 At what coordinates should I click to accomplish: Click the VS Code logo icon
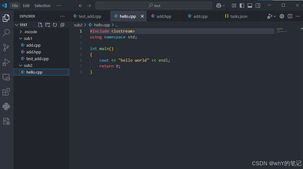4,6
